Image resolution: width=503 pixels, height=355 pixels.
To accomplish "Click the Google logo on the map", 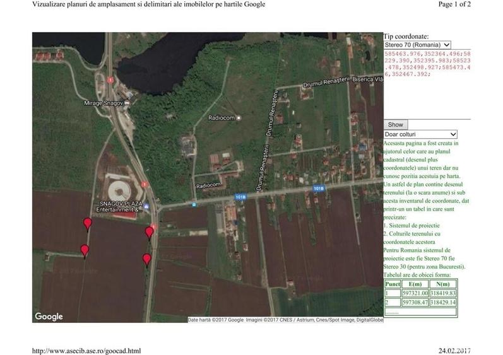I will pyautogui.click(x=49, y=317).
